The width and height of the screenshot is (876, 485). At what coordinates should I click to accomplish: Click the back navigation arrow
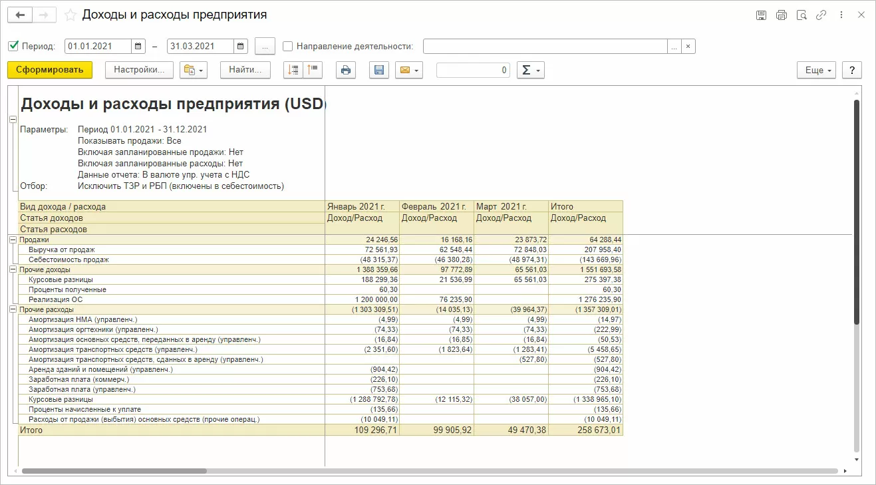coord(20,15)
